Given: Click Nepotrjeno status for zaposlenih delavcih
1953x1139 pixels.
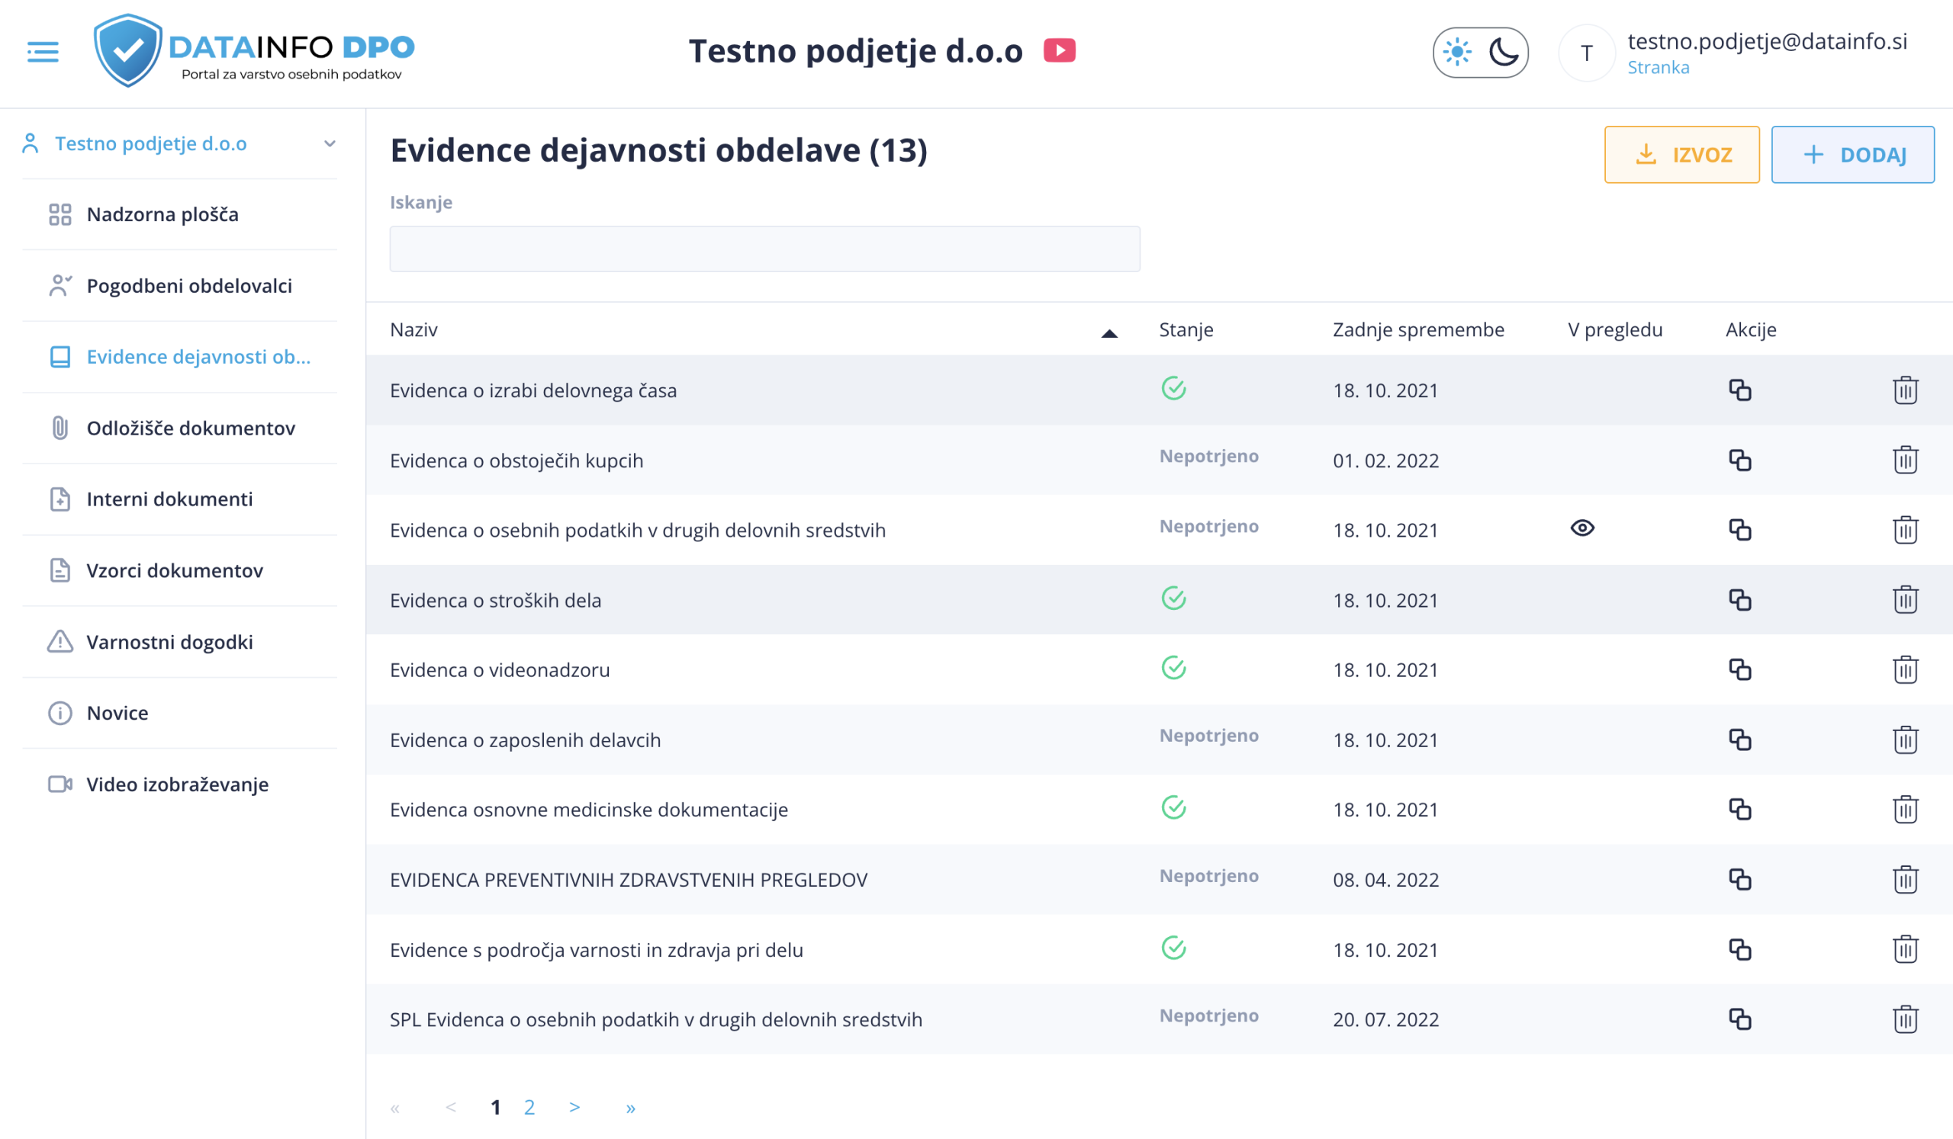Looking at the screenshot, I should pyautogui.click(x=1208, y=736).
